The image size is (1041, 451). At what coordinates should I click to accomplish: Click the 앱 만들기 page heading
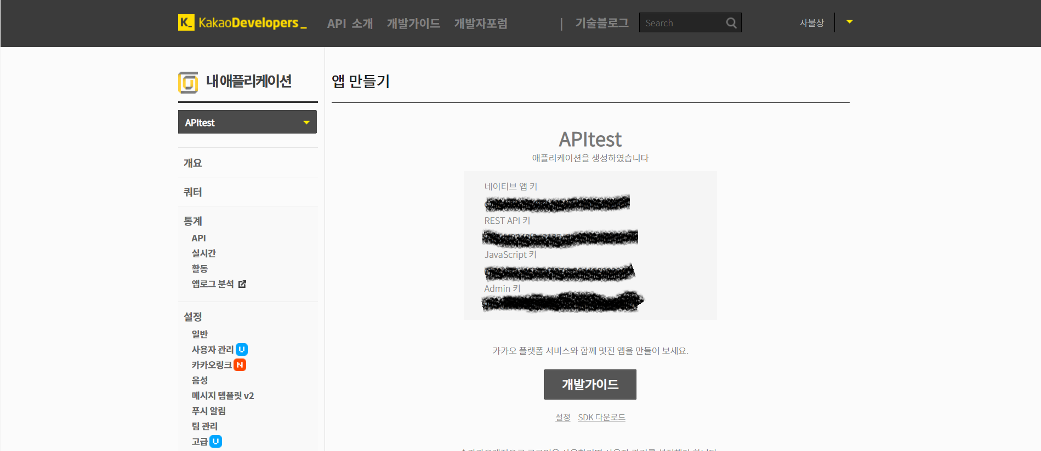361,82
